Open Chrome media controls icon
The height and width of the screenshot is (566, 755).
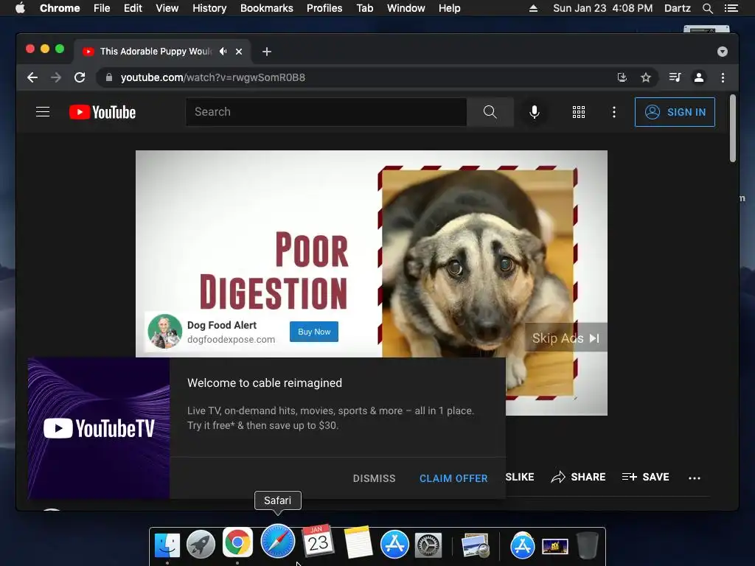click(675, 77)
